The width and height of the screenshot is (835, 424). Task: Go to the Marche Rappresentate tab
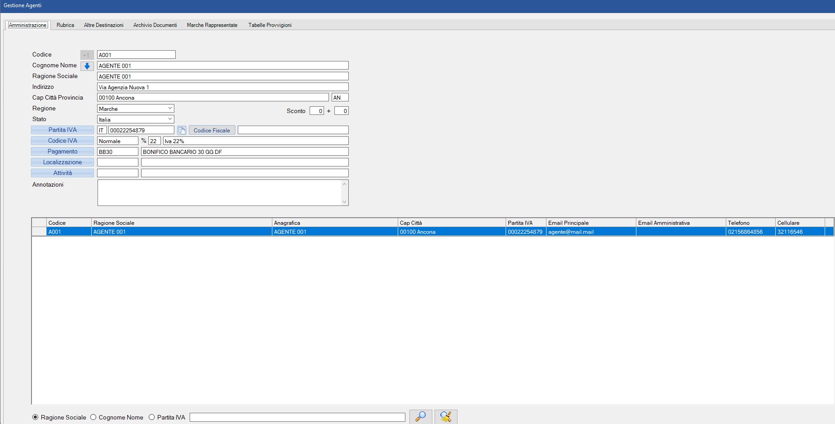coord(212,25)
